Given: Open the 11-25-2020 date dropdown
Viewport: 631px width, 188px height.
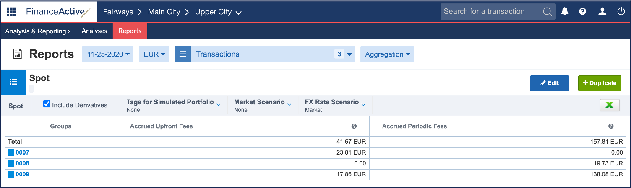Looking at the screenshot, I should (107, 54).
